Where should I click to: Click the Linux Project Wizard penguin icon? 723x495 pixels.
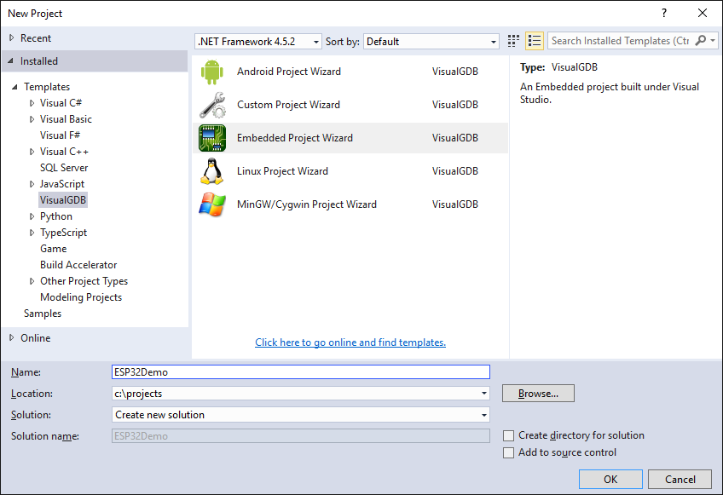[212, 171]
